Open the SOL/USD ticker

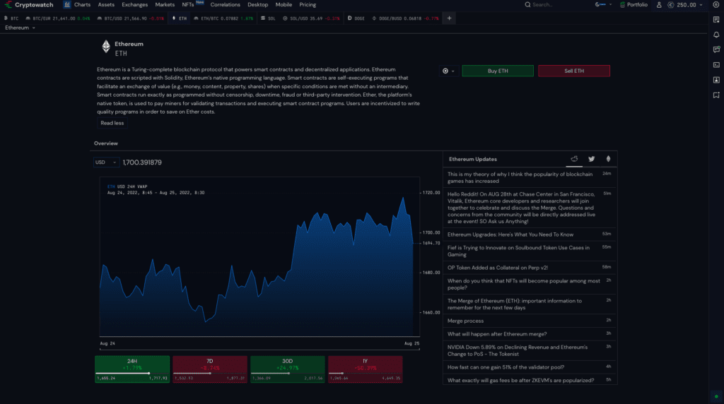point(311,18)
